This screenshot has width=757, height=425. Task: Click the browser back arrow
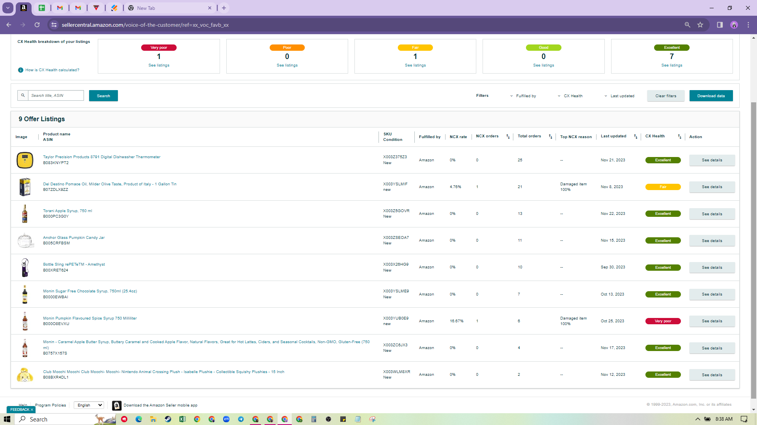tap(9, 25)
